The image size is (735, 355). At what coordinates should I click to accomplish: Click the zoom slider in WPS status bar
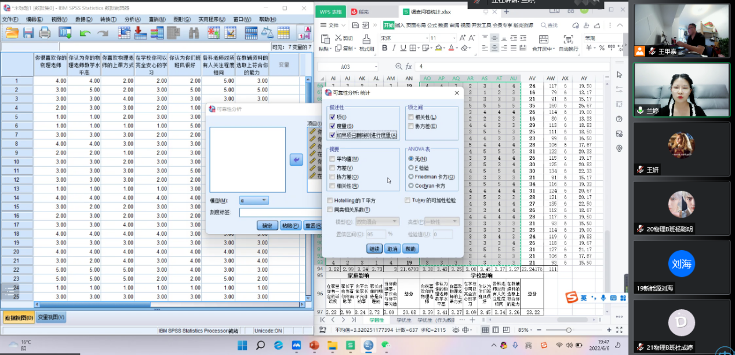568,330
